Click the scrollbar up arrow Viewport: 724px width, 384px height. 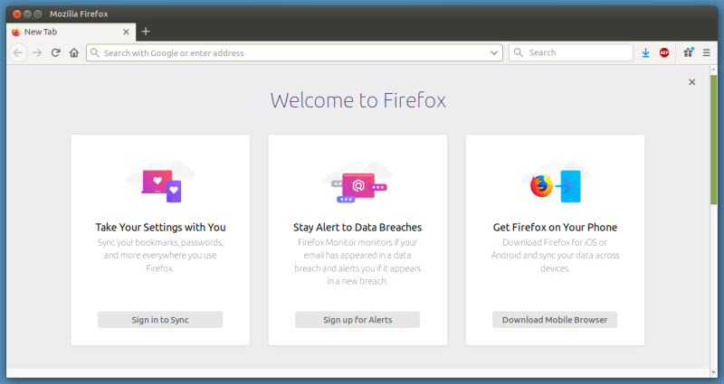pyautogui.click(x=713, y=70)
